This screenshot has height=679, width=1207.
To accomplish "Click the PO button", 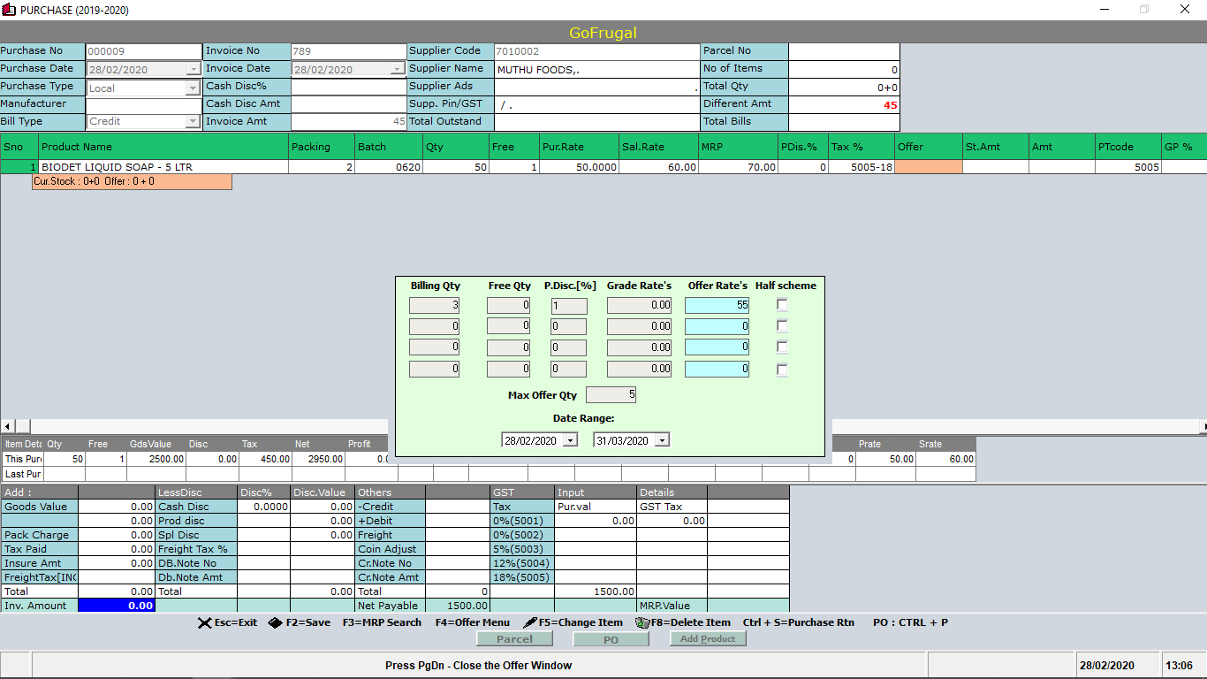I will tap(611, 639).
